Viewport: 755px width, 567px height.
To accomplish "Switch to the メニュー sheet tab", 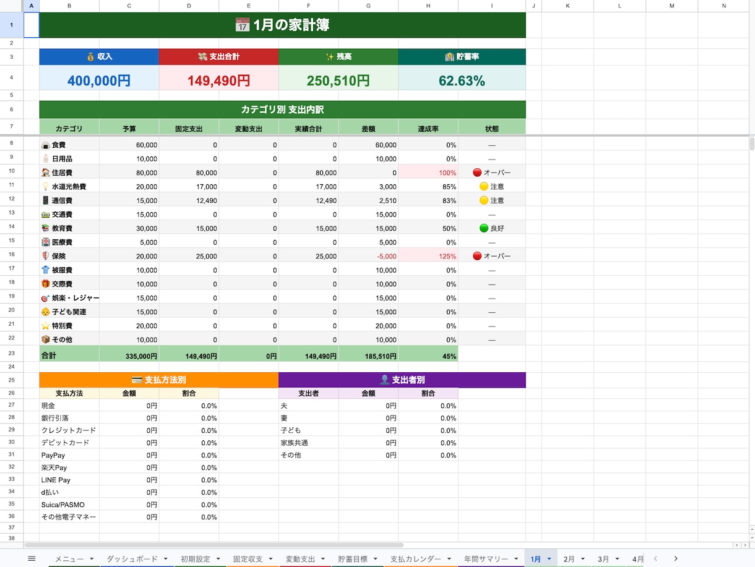I will 69,559.
